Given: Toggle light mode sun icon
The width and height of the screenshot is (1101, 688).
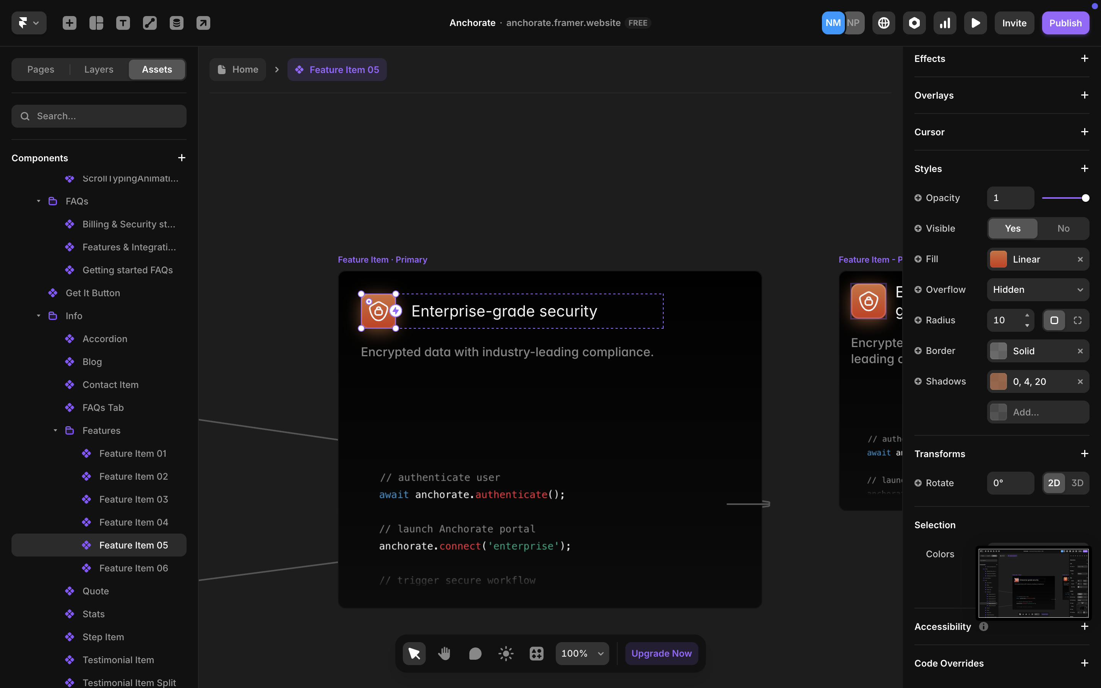Looking at the screenshot, I should pos(505,654).
